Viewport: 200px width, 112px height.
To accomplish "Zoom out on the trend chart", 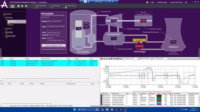I will coord(107,58).
